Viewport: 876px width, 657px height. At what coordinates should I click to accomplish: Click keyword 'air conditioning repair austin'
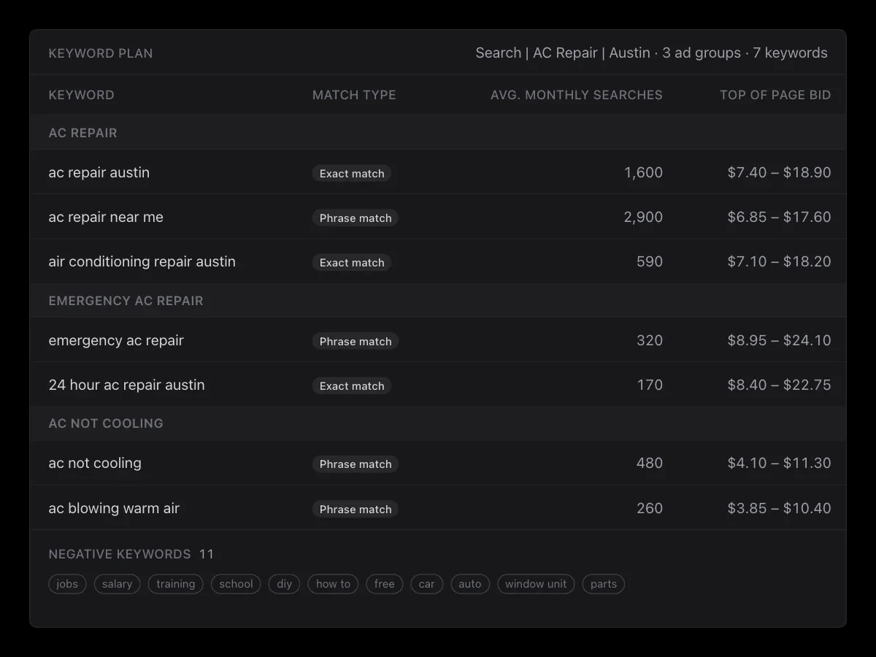142,262
